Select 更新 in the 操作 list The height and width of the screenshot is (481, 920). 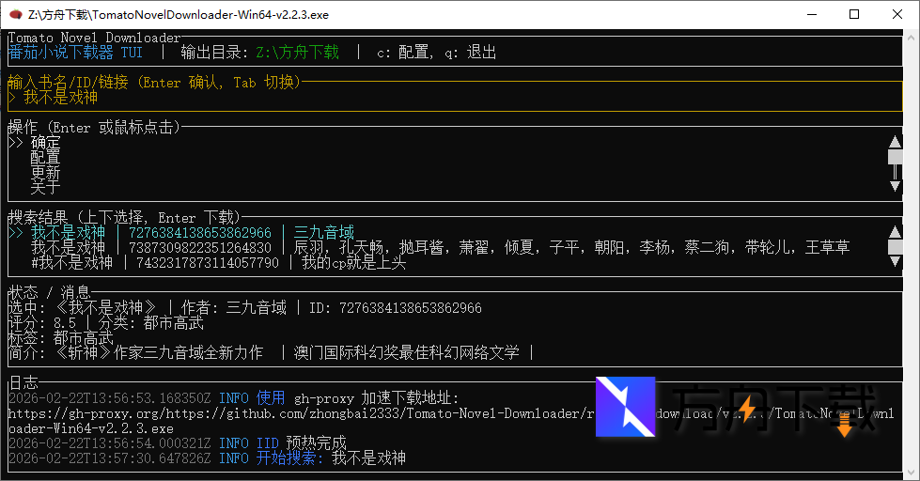tap(45, 173)
